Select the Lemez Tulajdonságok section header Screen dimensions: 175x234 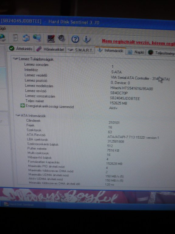(36, 59)
